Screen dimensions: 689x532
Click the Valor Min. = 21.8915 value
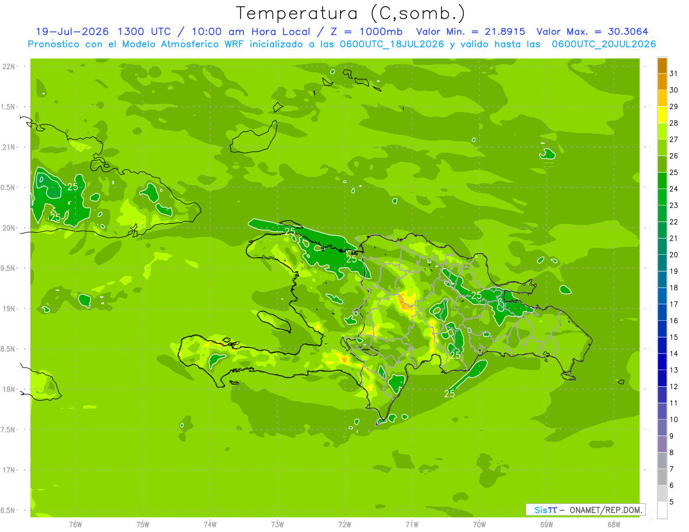(471, 32)
